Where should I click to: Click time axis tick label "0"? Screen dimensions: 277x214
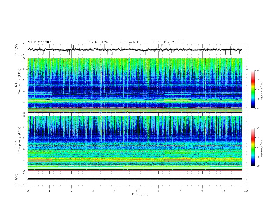[28, 191]
